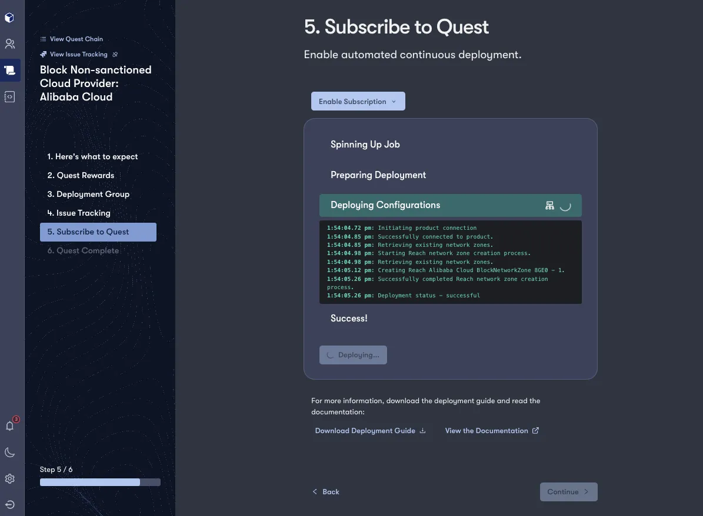Open the product cube icon
The image size is (703, 516).
(x=9, y=18)
